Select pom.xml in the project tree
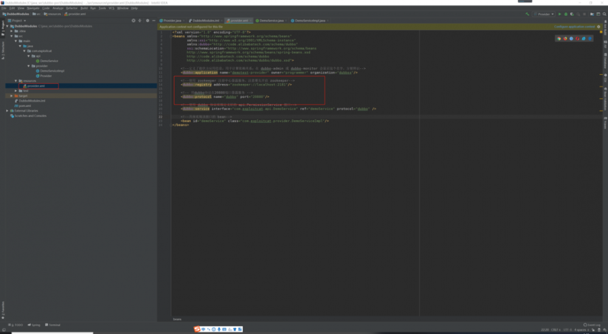 coord(25,105)
